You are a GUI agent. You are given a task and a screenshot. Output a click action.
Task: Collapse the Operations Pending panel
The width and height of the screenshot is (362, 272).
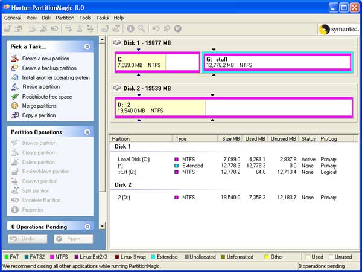point(87,227)
